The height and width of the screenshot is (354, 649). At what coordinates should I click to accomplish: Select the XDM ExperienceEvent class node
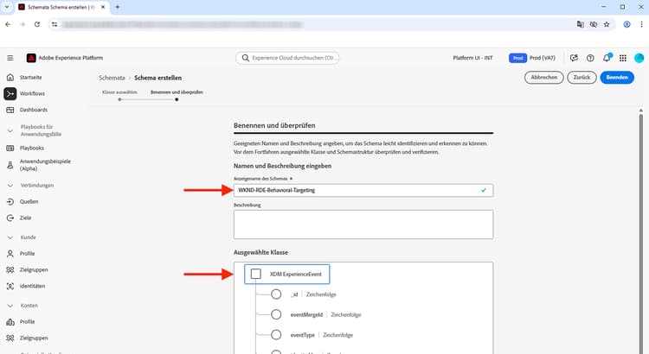point(286,274)
